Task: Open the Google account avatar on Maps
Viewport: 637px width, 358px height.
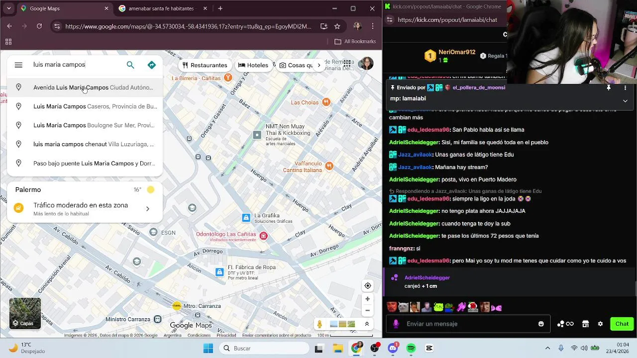Action: 366,64
